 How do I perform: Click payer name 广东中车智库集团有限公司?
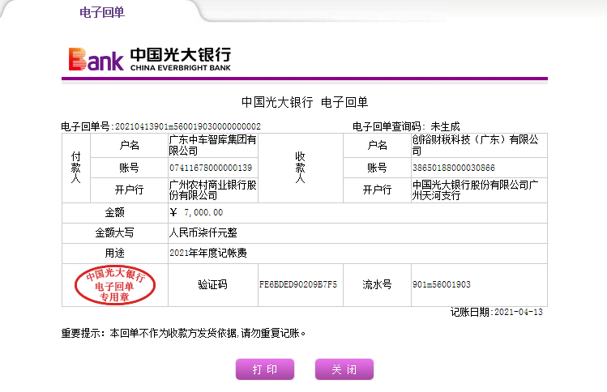[212, 145]
